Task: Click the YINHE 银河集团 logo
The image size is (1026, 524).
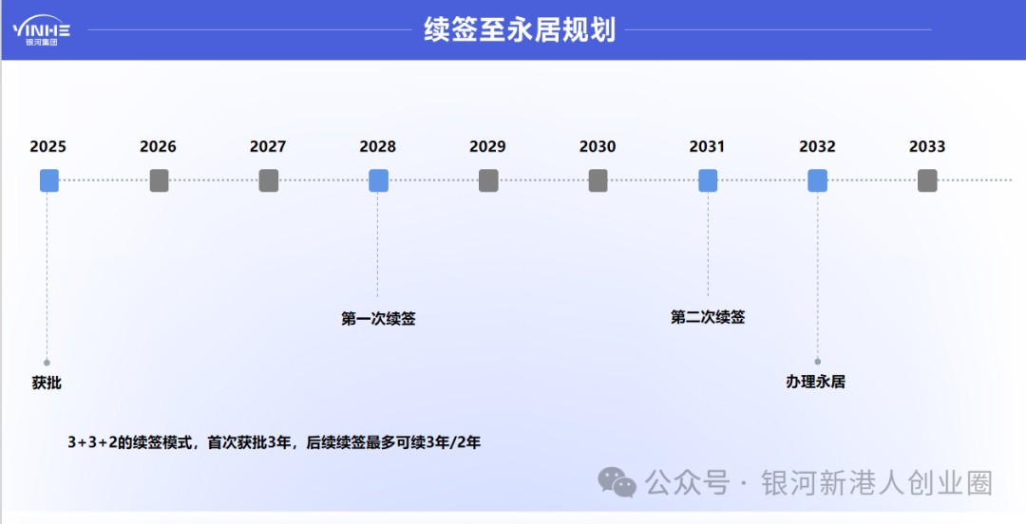Action: click(41, 30)
